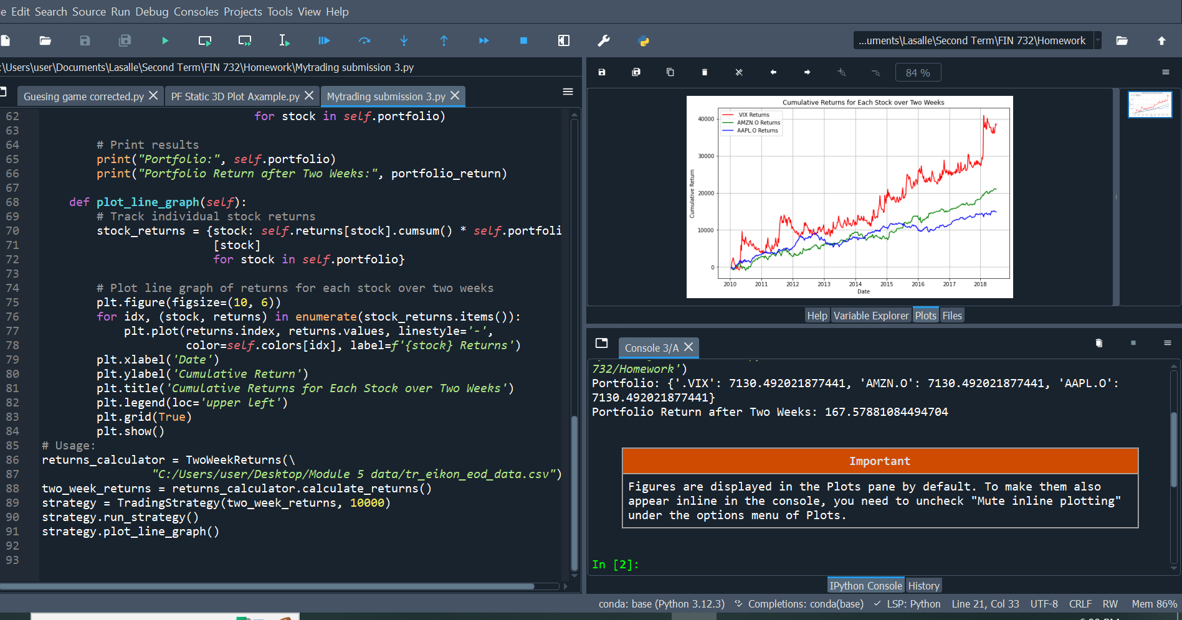Save plot as image icon
Viewport: 1182px width, 620px height.
coord(602,72)
